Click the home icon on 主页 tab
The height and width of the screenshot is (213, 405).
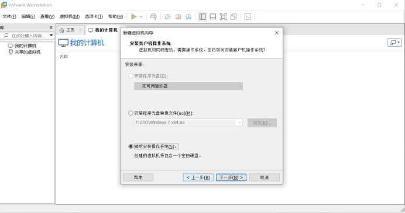(x=61, y=30)
